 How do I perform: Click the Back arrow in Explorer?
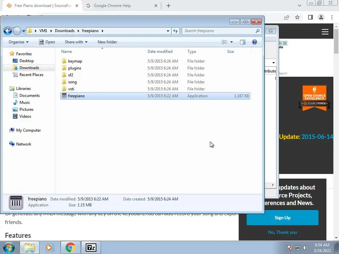point(8,31)
